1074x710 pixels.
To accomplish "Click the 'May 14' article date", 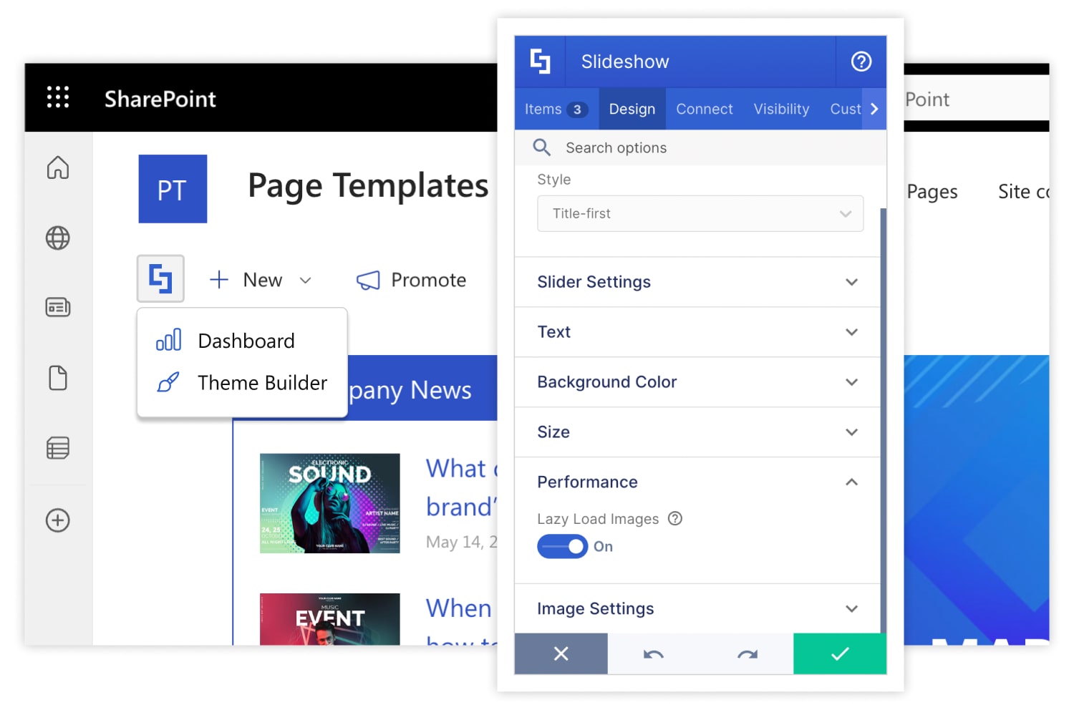I will (461, 542).
